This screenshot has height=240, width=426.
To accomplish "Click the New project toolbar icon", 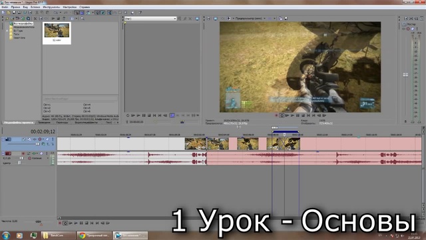I will (x=3, y=13).
